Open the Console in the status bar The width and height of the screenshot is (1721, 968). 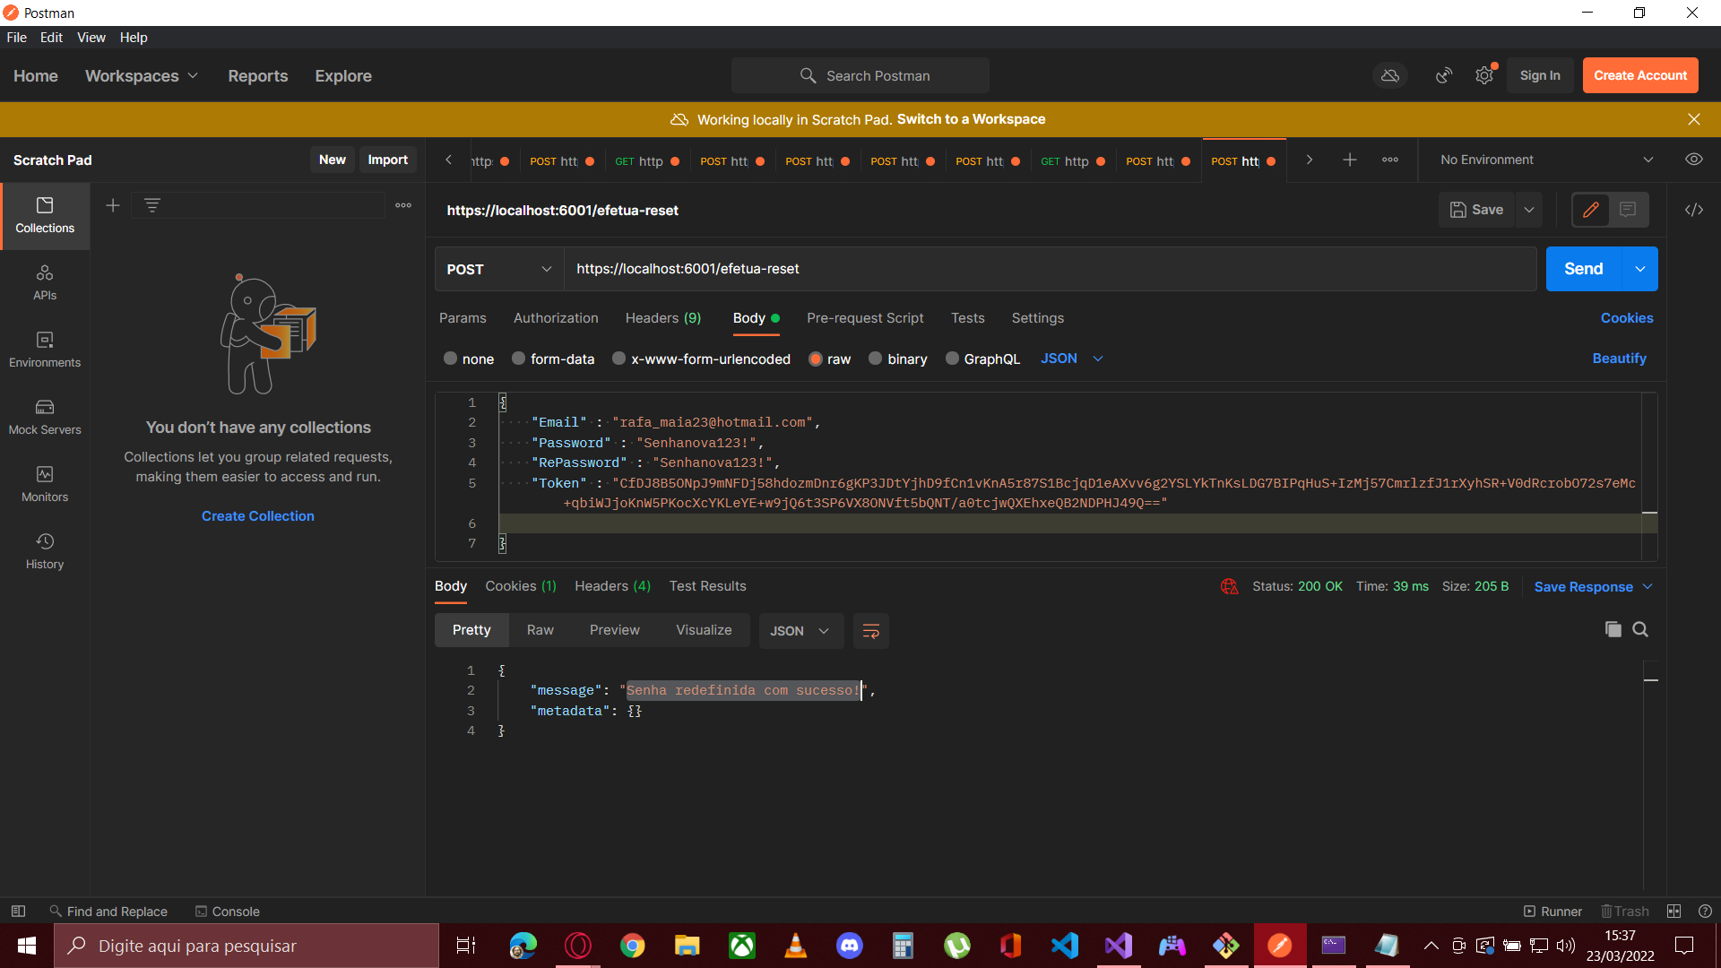tap(228, 912)
